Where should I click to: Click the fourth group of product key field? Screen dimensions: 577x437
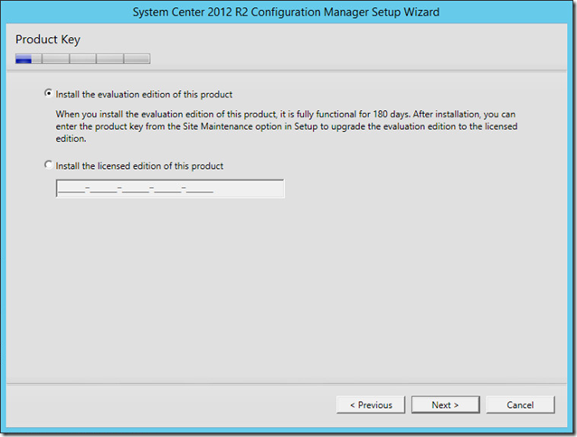point(168,189)
